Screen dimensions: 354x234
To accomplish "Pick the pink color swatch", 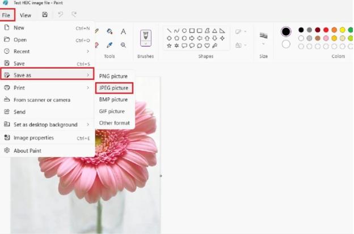I will click(x=326, y=38).
